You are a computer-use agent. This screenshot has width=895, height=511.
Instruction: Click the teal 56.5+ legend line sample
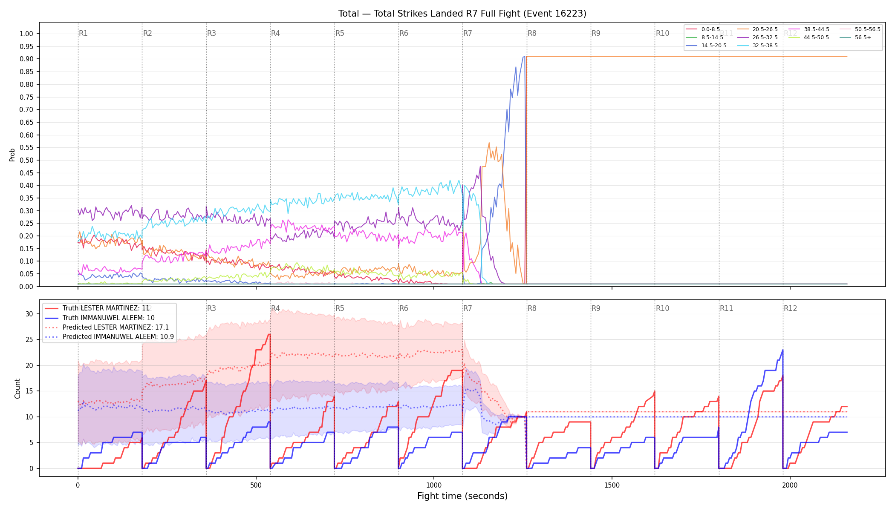click(846, 37)
